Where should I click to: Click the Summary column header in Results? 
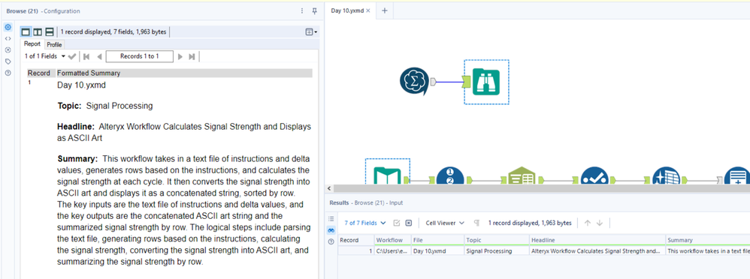coord(708,240)
